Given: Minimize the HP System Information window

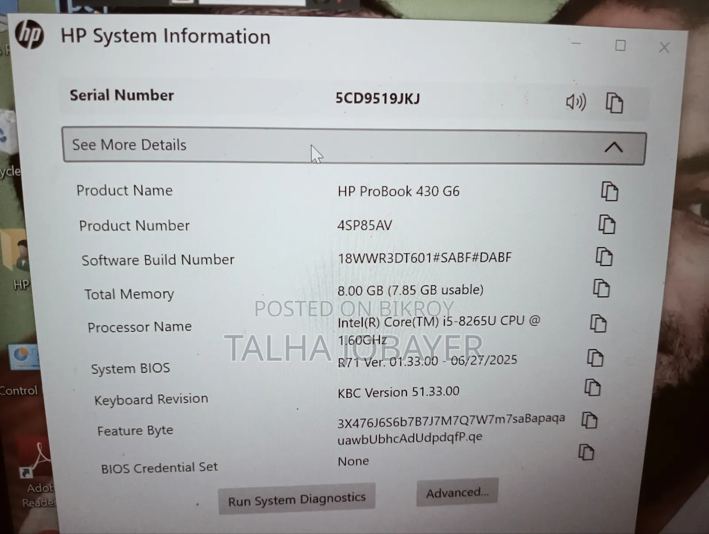Looking at the screenshot, I should 576,43.
